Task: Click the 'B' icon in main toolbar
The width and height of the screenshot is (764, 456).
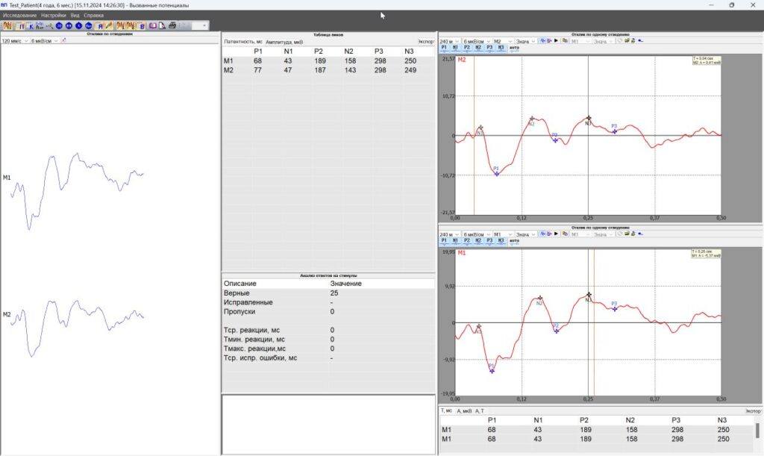Action: point(141,25)
